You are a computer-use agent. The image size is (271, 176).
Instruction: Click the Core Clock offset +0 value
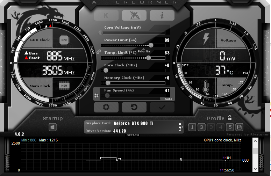tap(167, 65)
